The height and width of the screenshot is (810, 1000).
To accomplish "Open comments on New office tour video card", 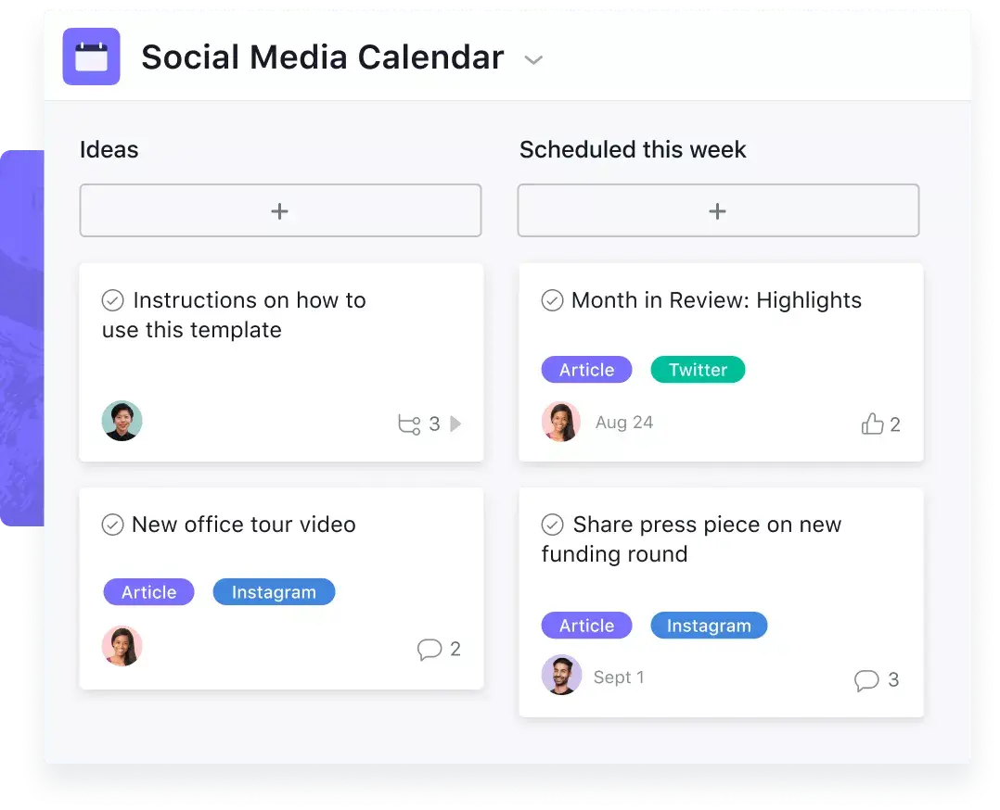I will [429, 650].
